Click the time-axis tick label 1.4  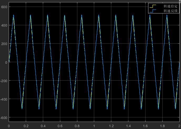(x=128, y=126)
